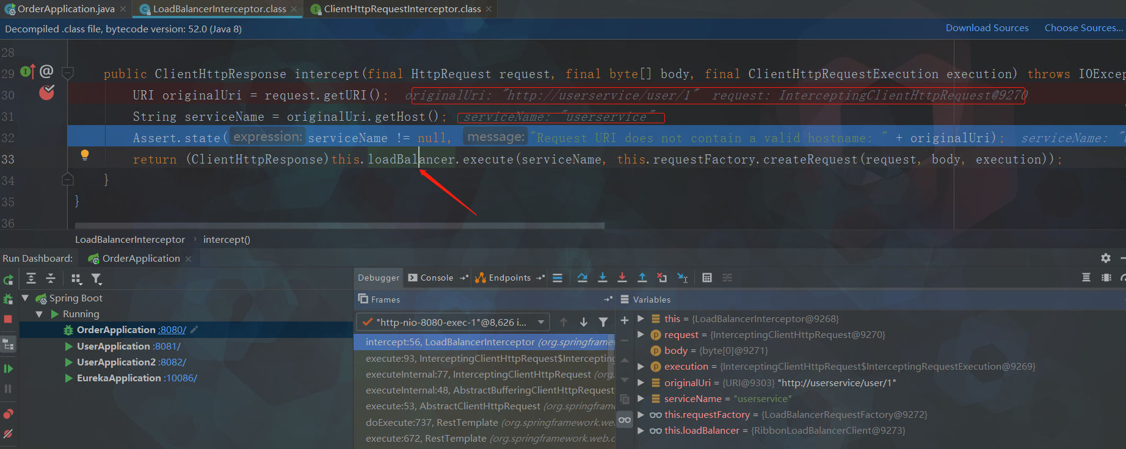Select the execute:672 RestTemplate frame

(x=484, y=438)
